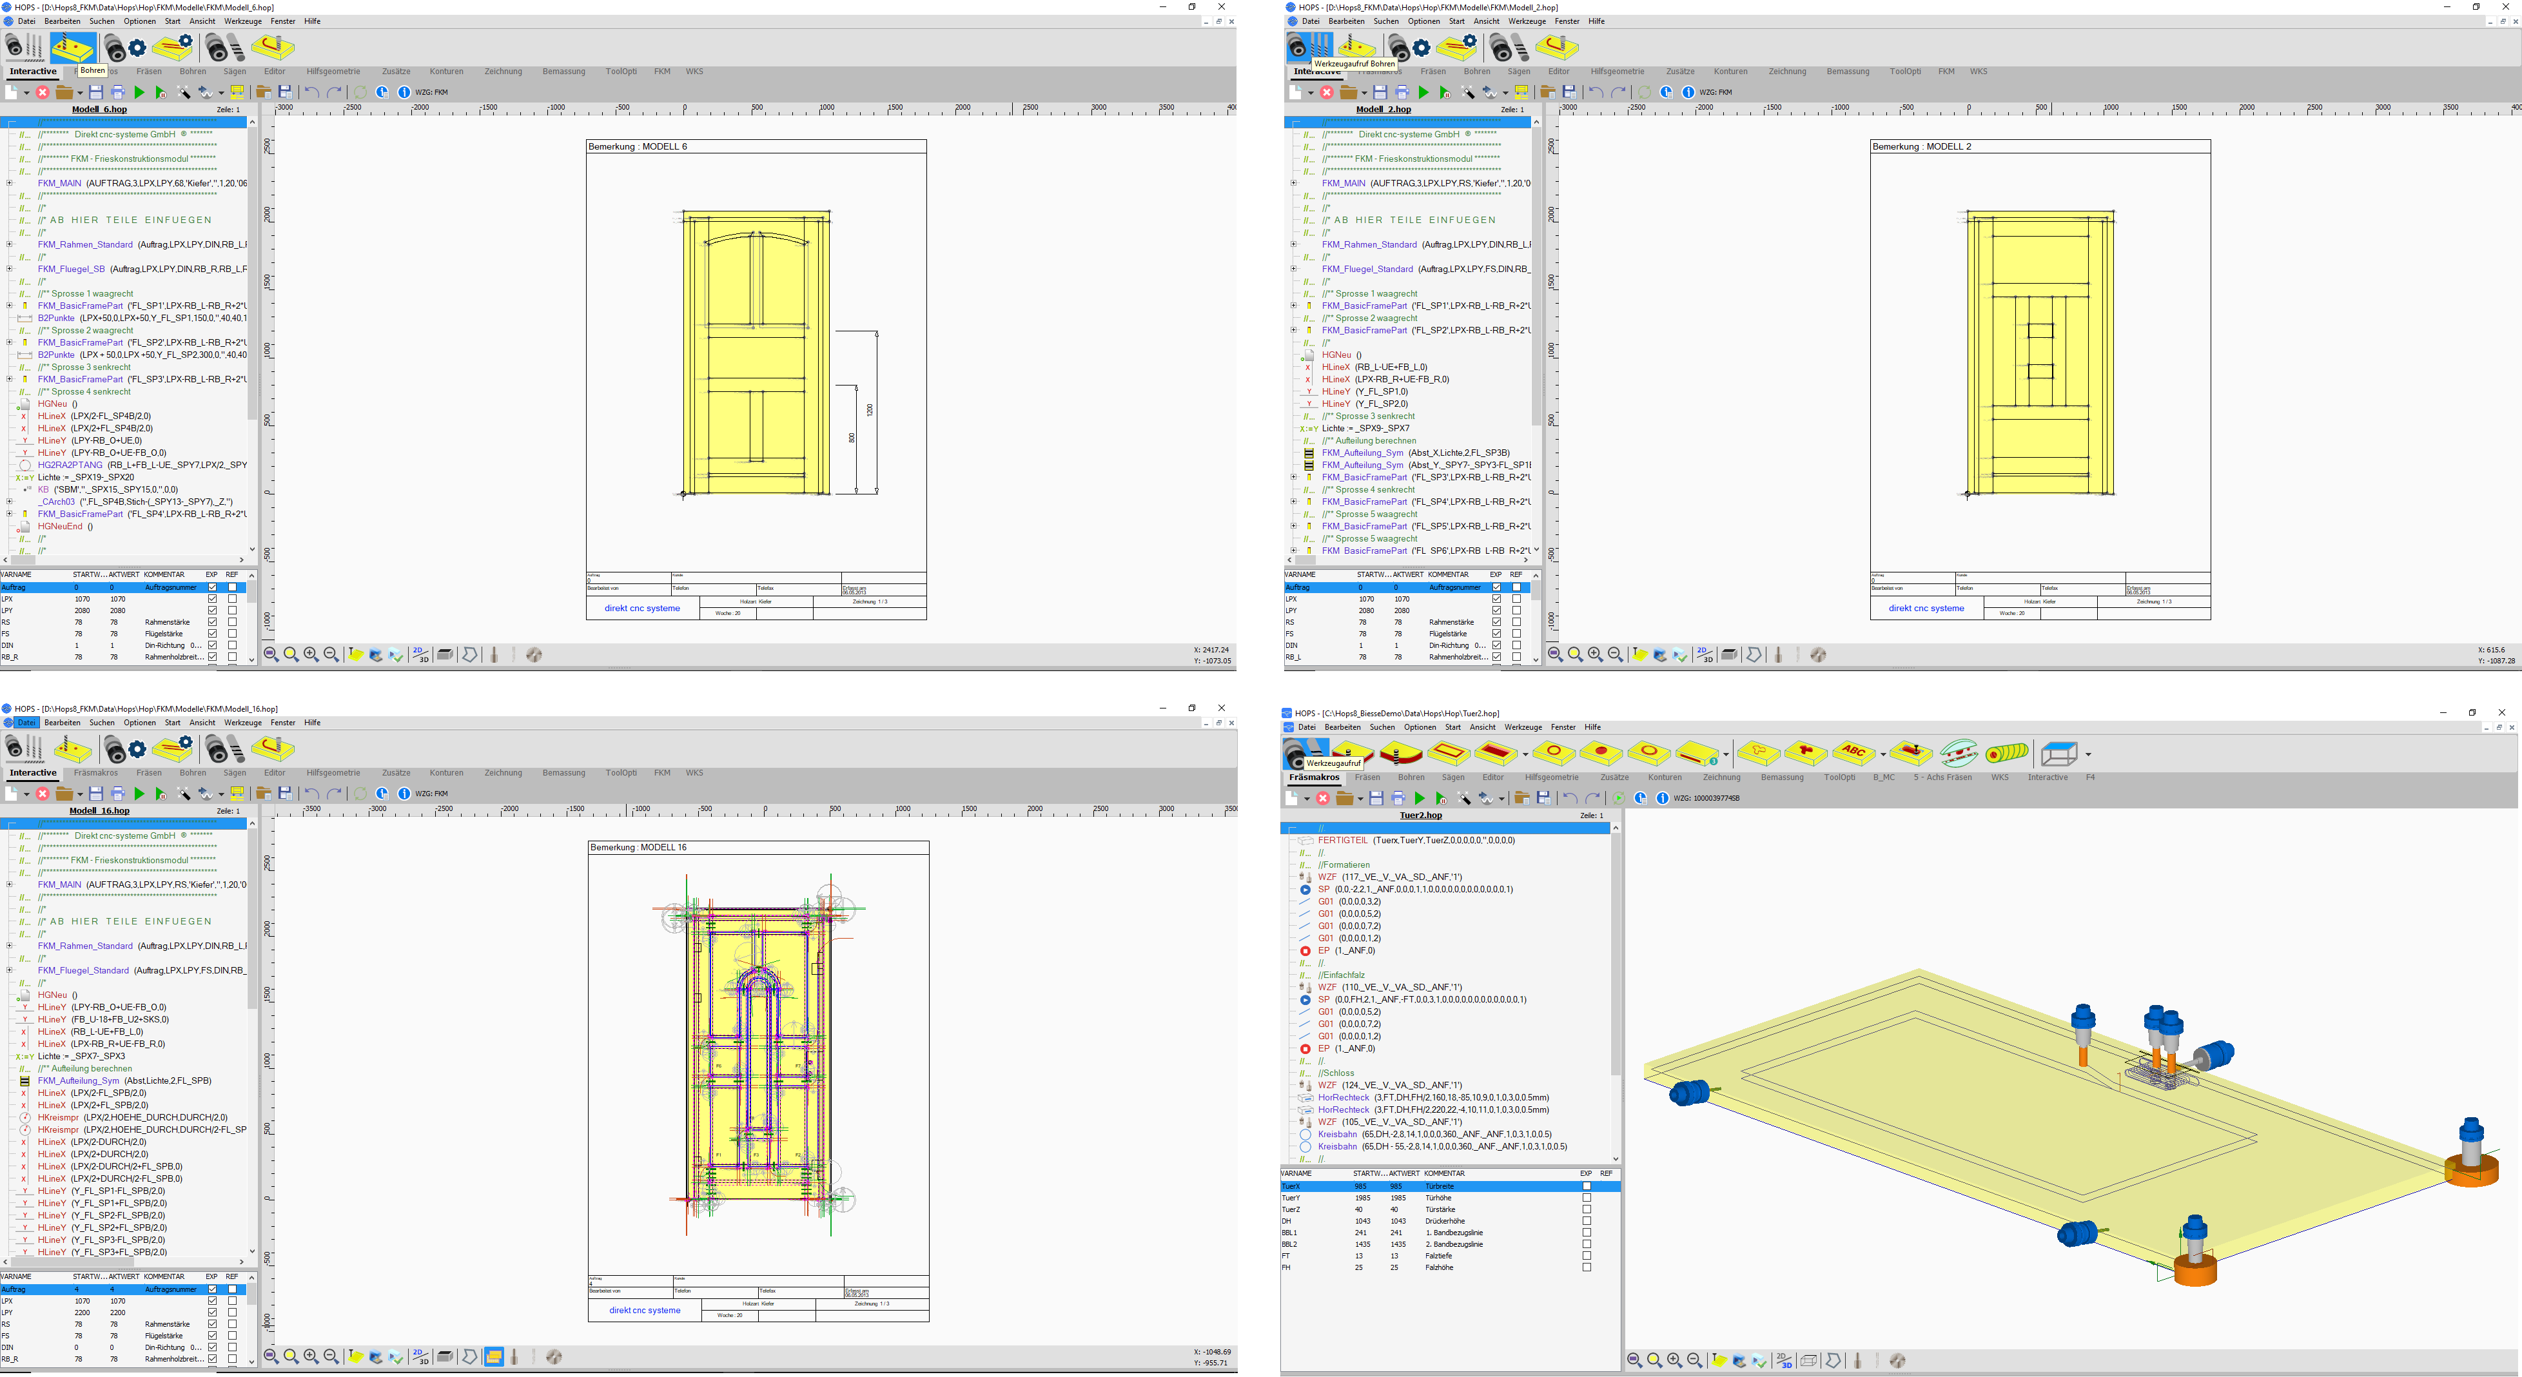The width and height of the screenshot is (2522, 1377).
Task: Check REF checkbox for LPY in Modell_6 variables
Action: (232, 610)
